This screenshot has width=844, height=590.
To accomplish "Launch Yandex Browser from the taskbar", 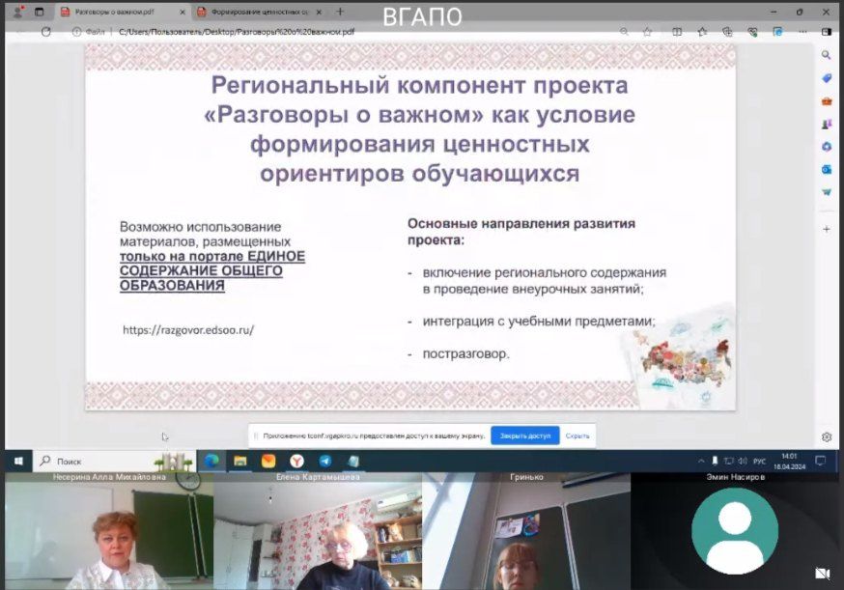I will [x=296, y=462].
